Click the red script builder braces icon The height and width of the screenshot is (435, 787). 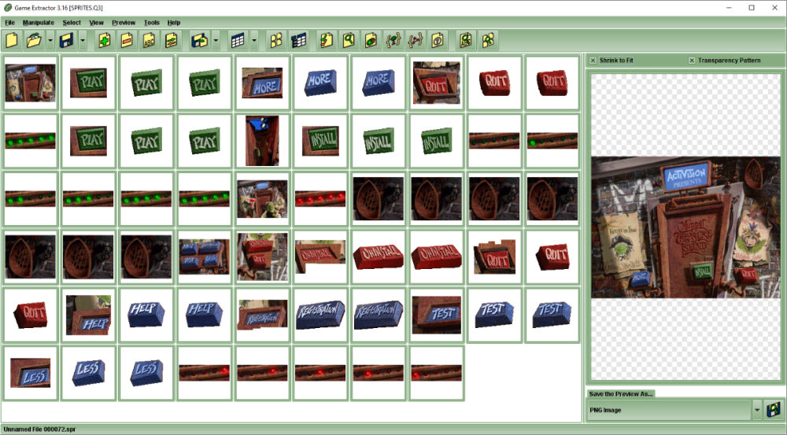pyautogui.click(x=415, y=40)
